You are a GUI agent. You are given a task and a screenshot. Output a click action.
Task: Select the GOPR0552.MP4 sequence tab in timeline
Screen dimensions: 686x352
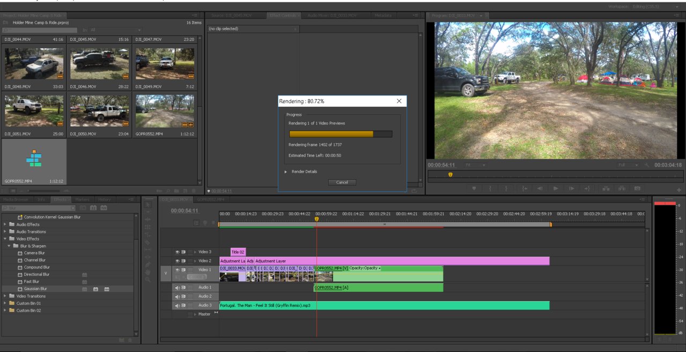pos(210,200)
